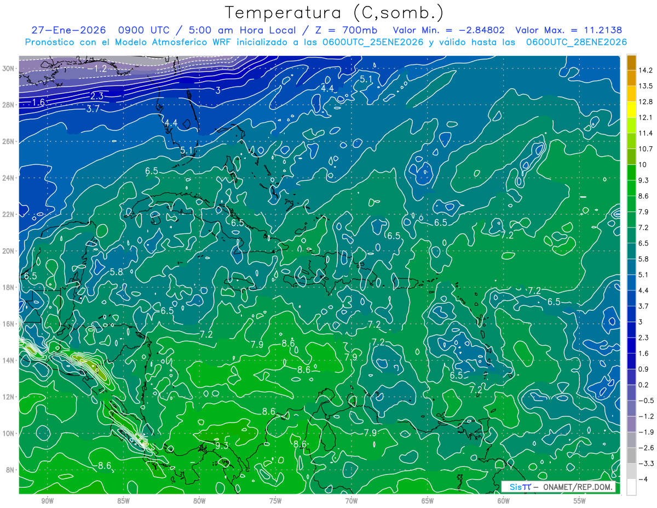Click the '9.3' contour label on the map
657x508 pixels.
(221, 446)
